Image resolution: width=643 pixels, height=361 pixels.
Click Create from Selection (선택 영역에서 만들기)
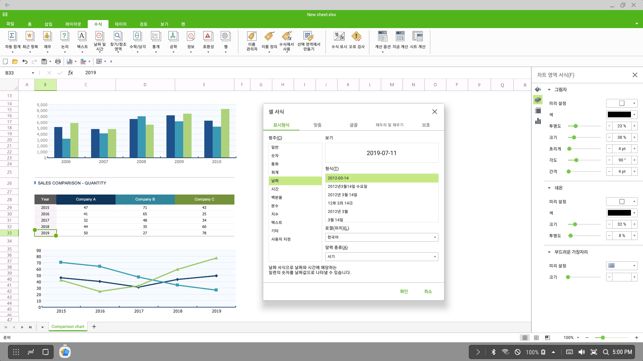click(309, 41)
